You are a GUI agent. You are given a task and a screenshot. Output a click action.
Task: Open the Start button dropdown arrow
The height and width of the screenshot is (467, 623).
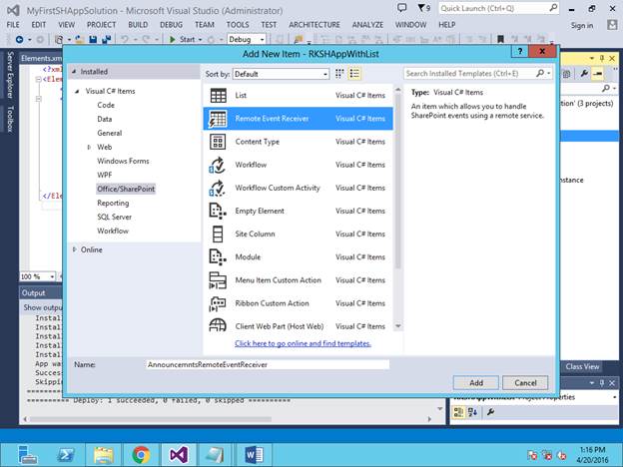(200, 40)
